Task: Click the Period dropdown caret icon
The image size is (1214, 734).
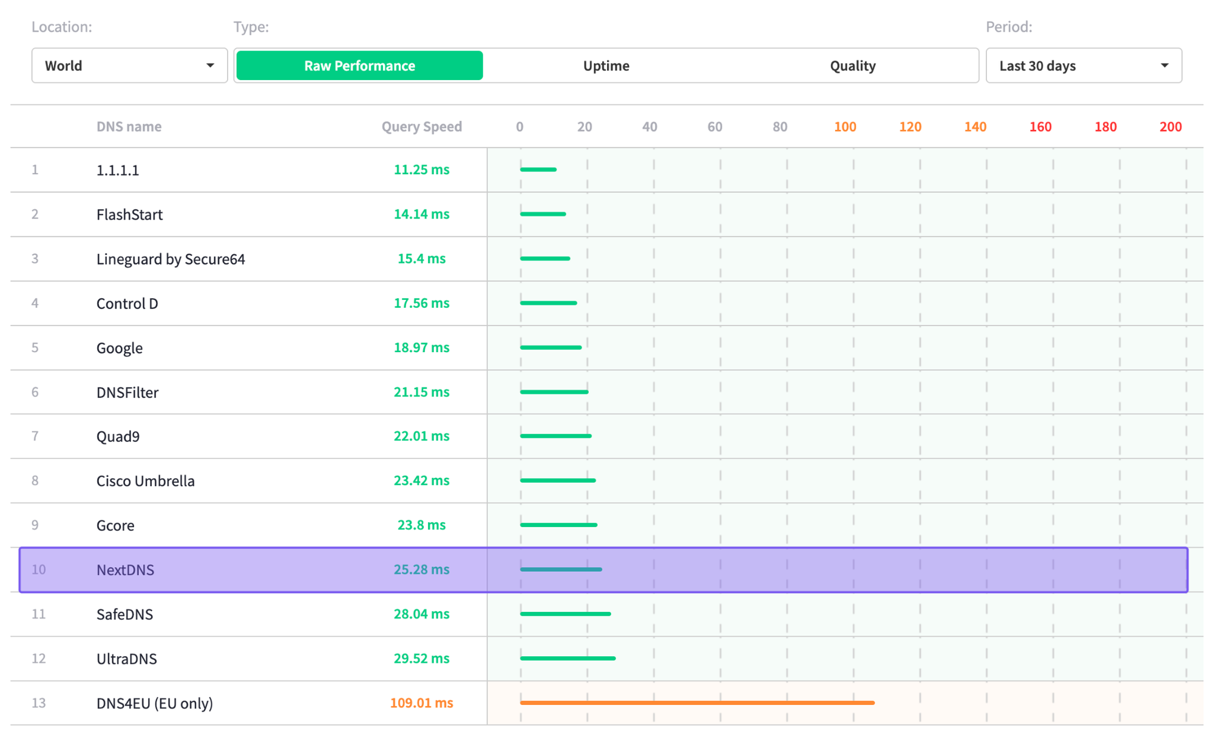Action: click(x=1164, y=66)
